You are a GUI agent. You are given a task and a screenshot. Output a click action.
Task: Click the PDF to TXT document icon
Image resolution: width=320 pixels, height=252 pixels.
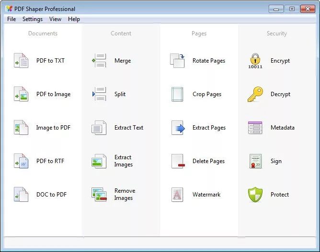pyautogui.click(x=21, y=61)
